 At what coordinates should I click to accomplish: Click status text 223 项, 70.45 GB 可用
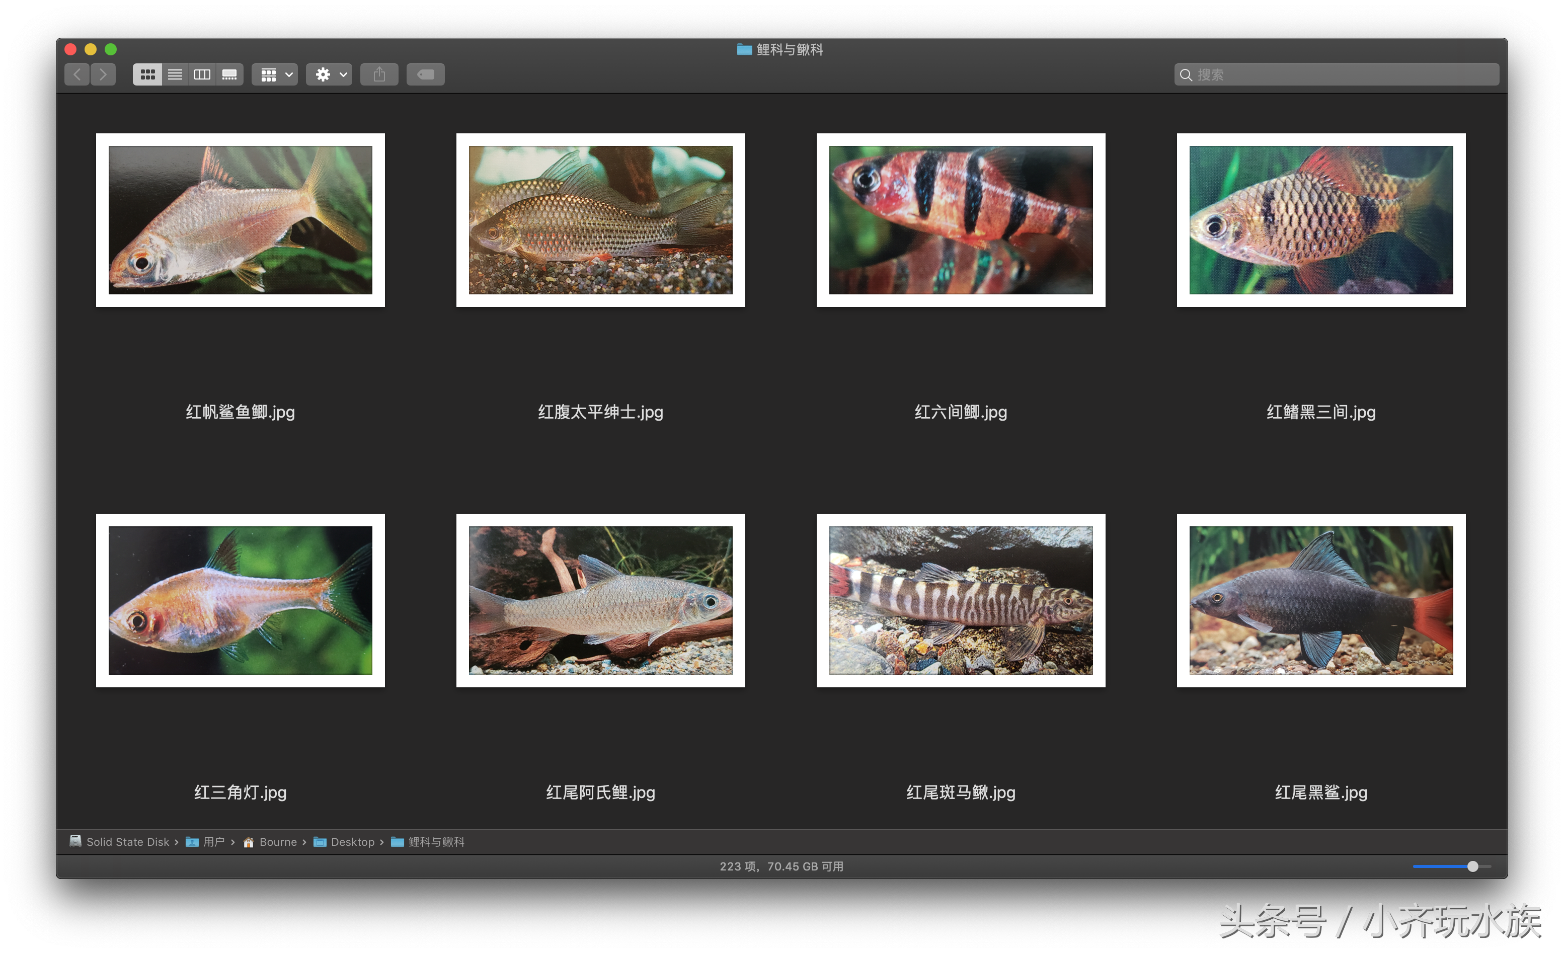tap(781, 867)
